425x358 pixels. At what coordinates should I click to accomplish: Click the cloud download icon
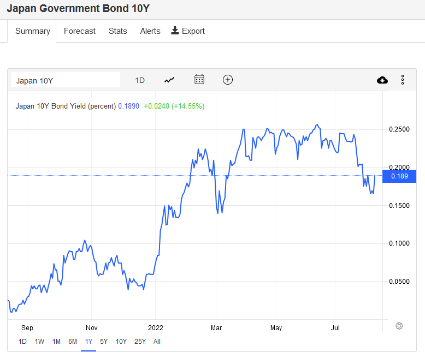pos(382,80)
